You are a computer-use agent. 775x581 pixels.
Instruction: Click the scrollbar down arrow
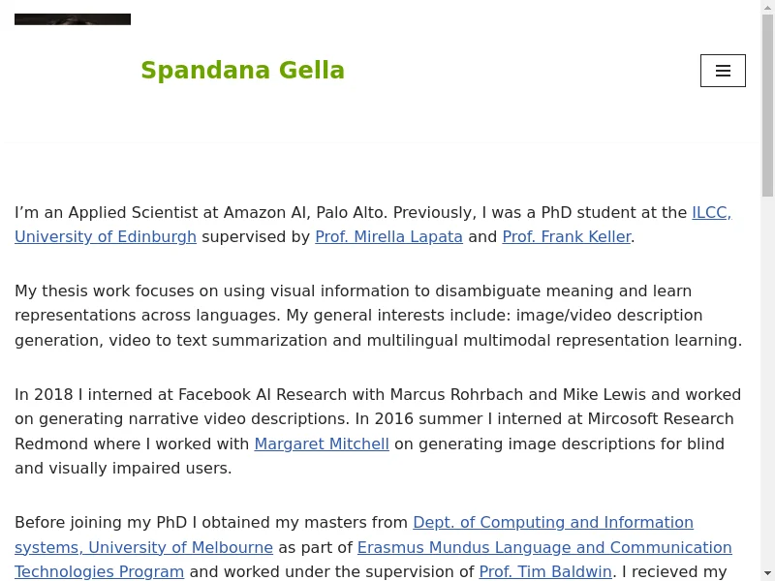coord(767,573)
